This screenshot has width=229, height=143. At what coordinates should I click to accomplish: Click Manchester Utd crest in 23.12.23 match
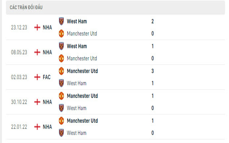click(61, 33)
